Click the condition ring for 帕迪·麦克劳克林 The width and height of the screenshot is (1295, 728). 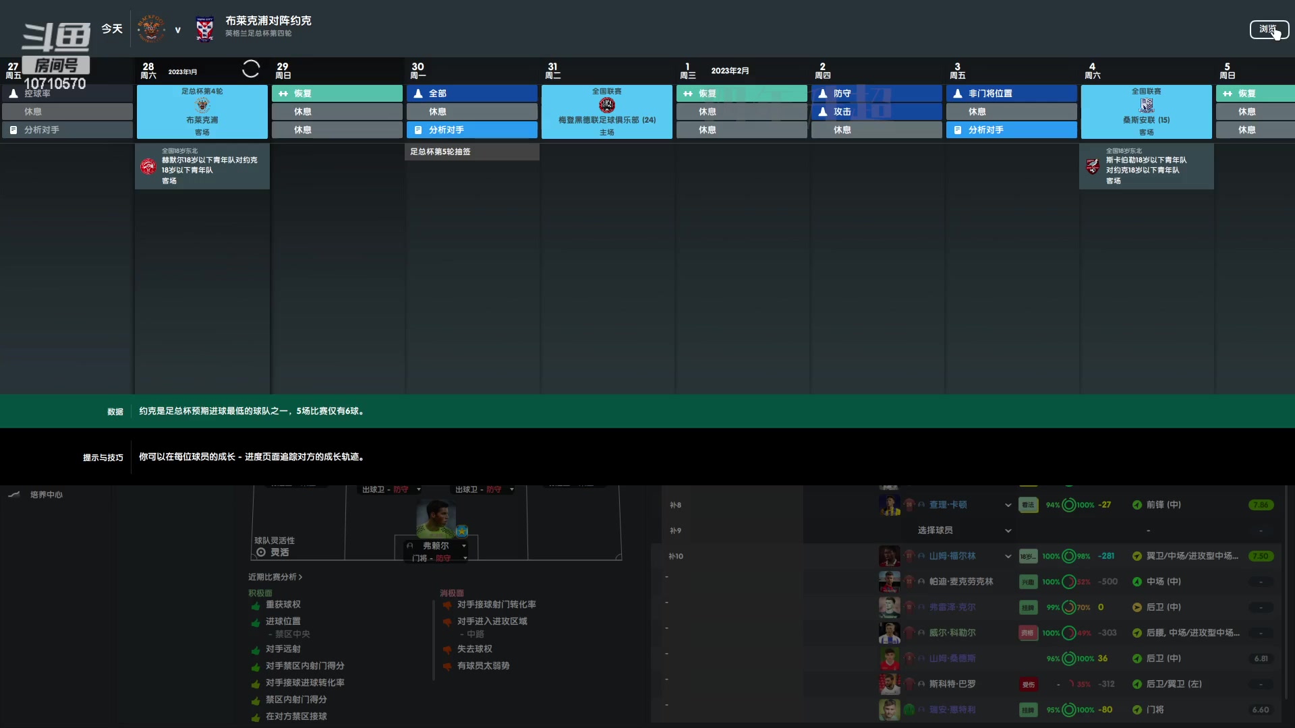pos(1068,582)
